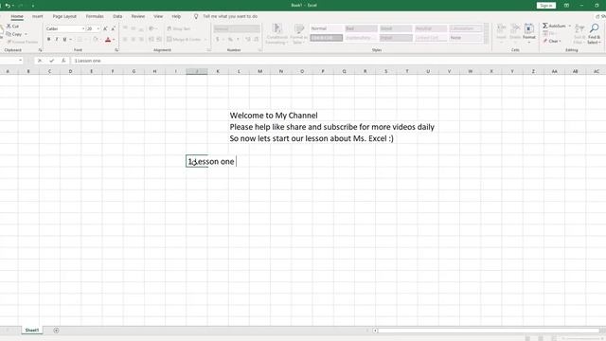Image resolution: width=606 pixels, height=341 pixels.
Task: Click the Delete cells button
Action: point(515,32)
